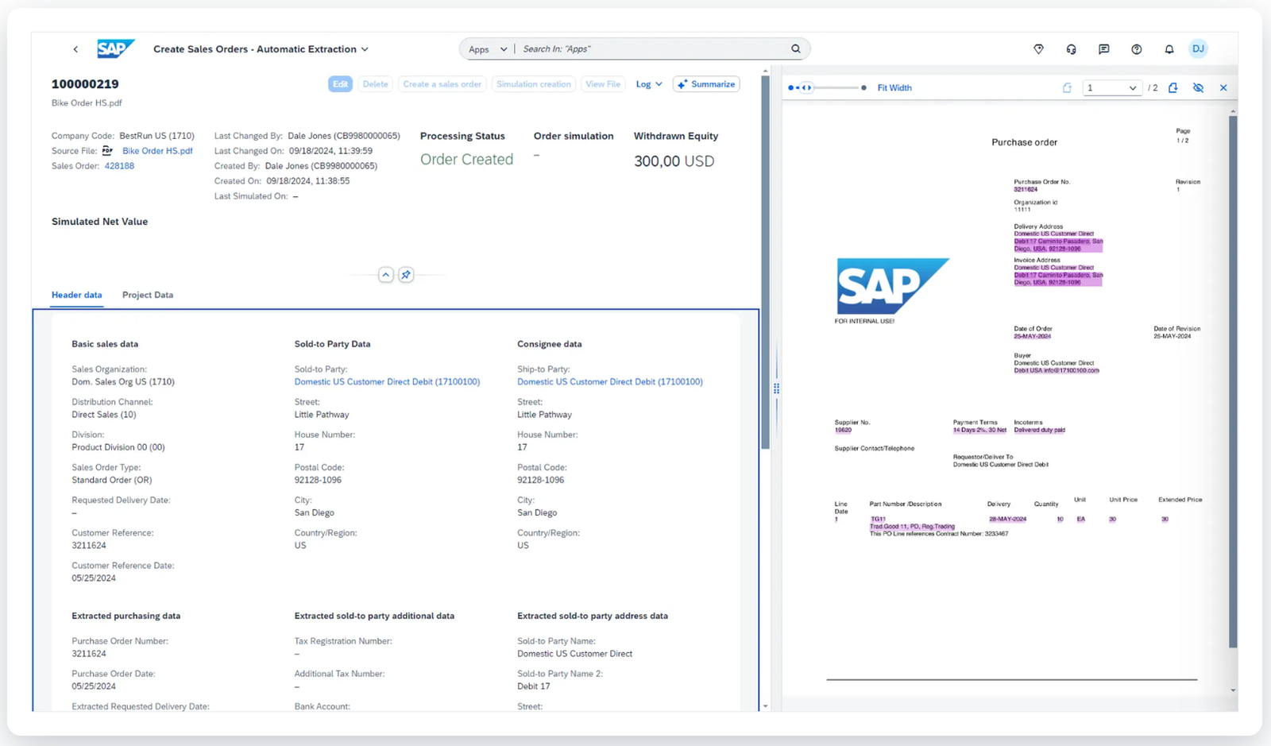The height and width of the screenshot is (746, 1271).
Task: Open the help question mark icon
Action: (x=1136, y=49)
